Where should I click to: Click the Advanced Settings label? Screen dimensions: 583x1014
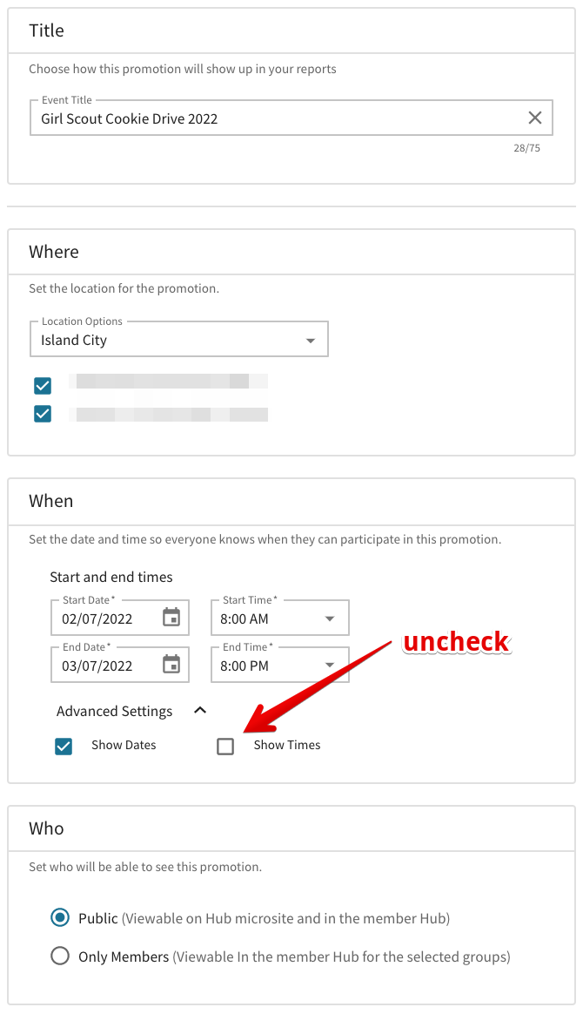tap(115, 711)
